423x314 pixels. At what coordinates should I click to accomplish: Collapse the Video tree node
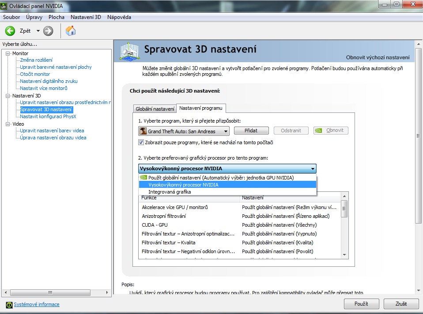point(8,124)
